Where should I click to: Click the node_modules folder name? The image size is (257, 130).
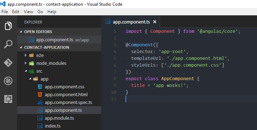click(51, 63)
